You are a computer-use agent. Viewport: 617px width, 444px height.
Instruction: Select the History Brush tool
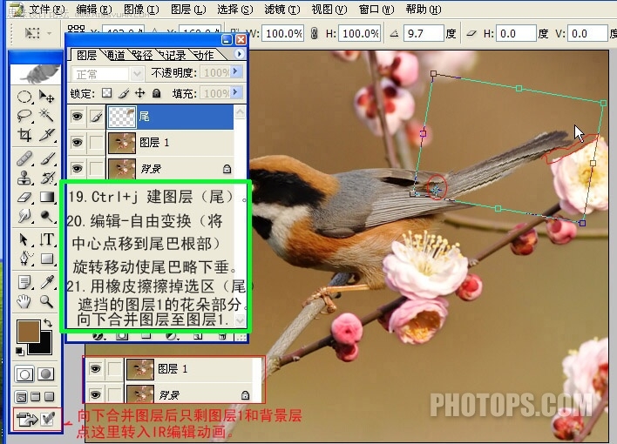(x=46, y=178)
